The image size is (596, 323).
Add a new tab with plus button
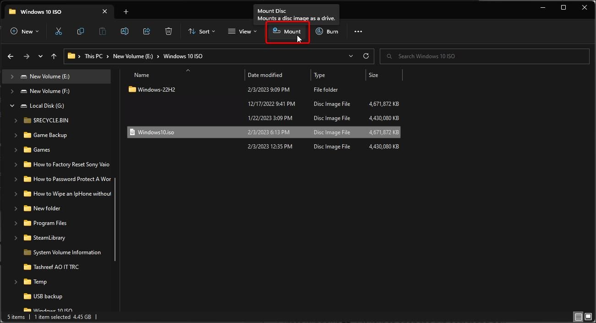tap(126, 11)
